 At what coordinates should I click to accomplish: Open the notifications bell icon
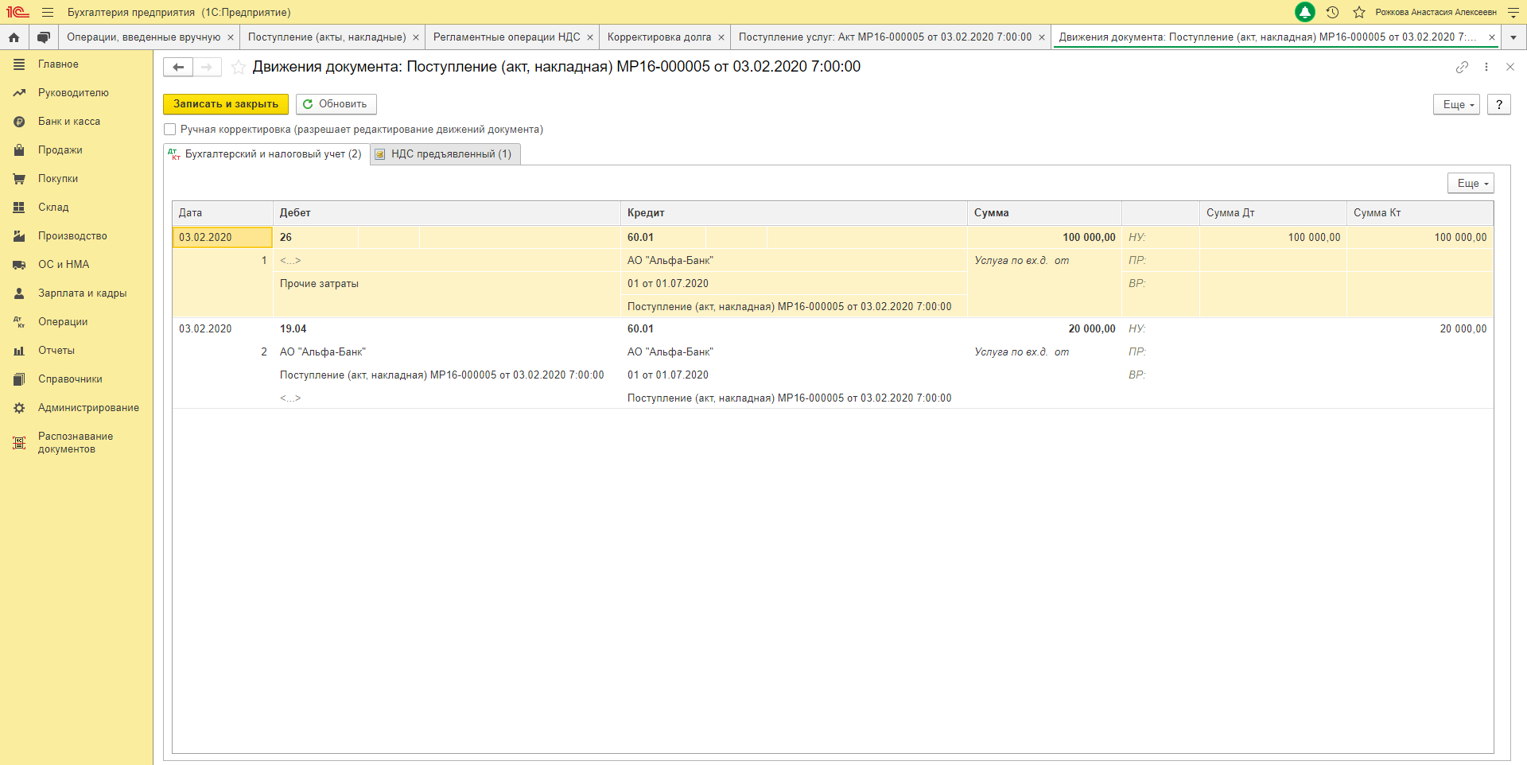(x=1304, y=12)
